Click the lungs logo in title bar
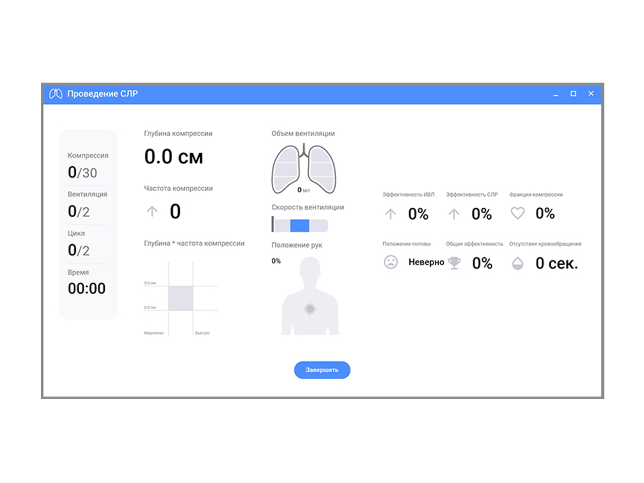644x483 pixels. pyautogui.click(x=56, y=94)
